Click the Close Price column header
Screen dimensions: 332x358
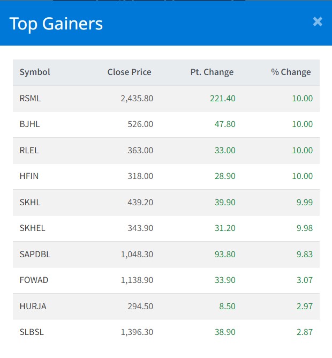pyautogui.click(x=129, y=72)
